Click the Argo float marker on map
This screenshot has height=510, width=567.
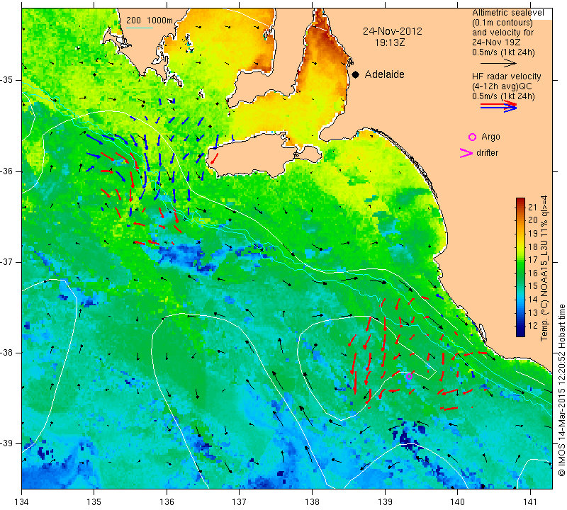coord(409,376)
